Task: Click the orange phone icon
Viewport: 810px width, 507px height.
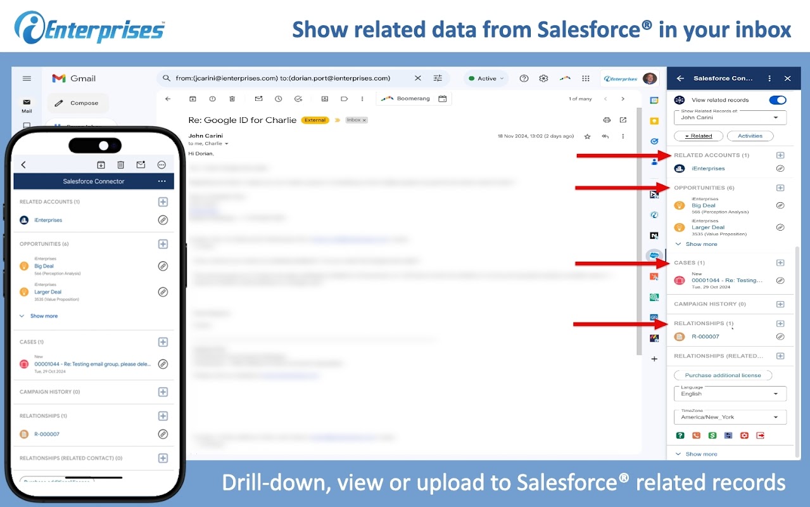Action: click(697, 435)
